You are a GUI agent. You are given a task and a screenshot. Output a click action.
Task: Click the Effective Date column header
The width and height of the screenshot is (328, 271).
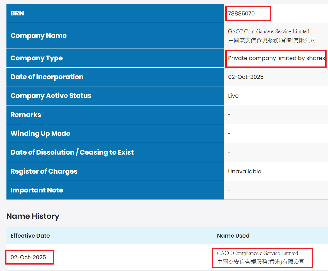tap(30, 236)
